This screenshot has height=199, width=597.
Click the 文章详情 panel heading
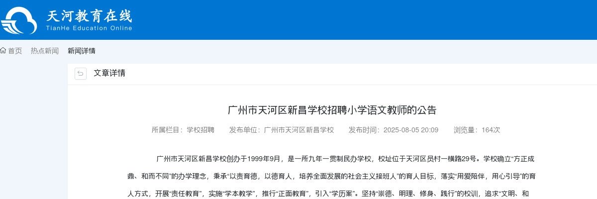tap(109, 73)
